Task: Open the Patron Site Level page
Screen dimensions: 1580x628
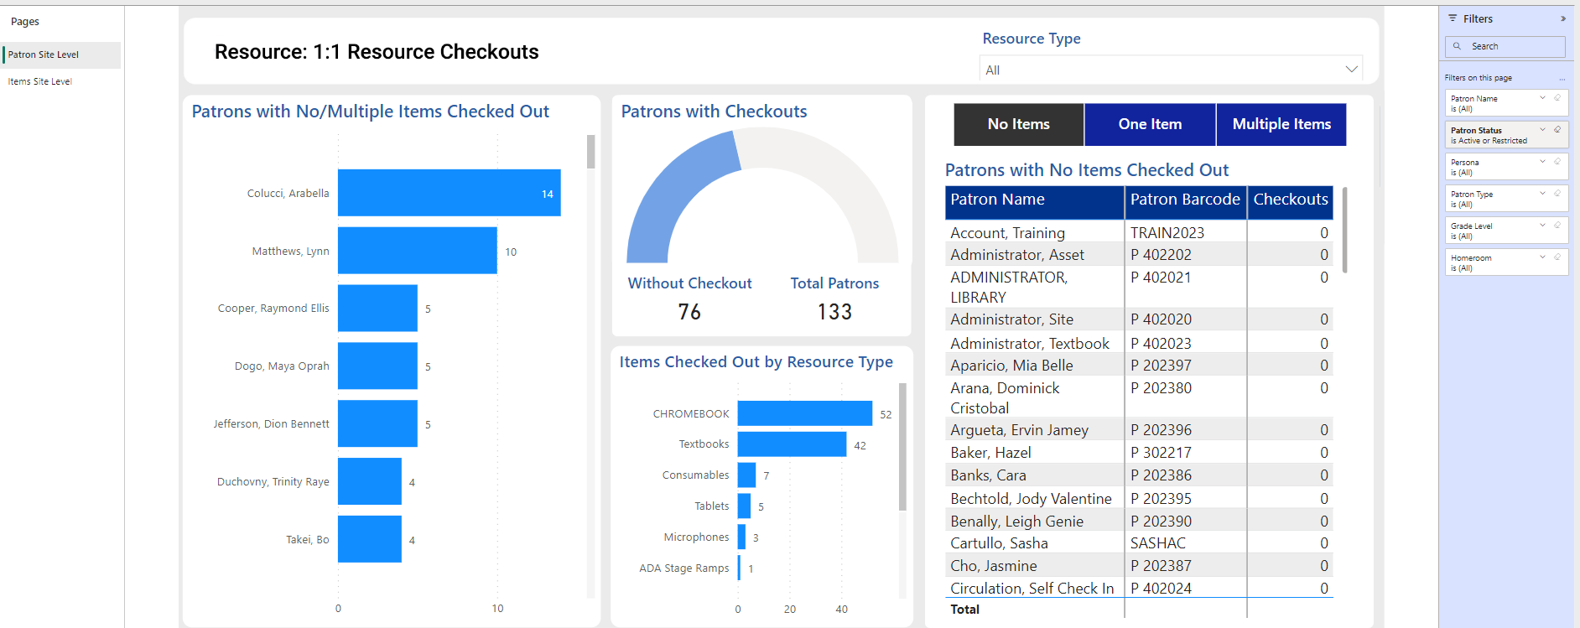Action: tap(44, 54)
